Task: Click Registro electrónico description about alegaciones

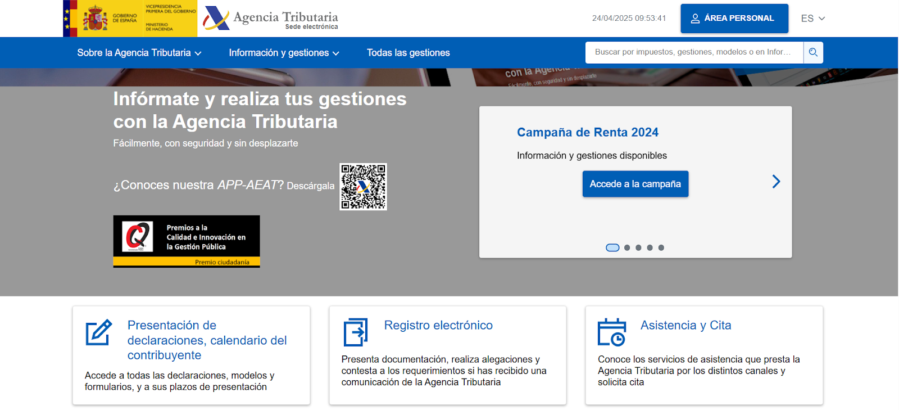Action: (x=444, y=371)
